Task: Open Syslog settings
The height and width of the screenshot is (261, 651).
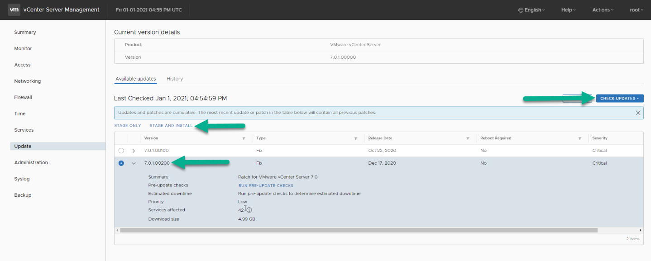Action: (x=22, y=179)
